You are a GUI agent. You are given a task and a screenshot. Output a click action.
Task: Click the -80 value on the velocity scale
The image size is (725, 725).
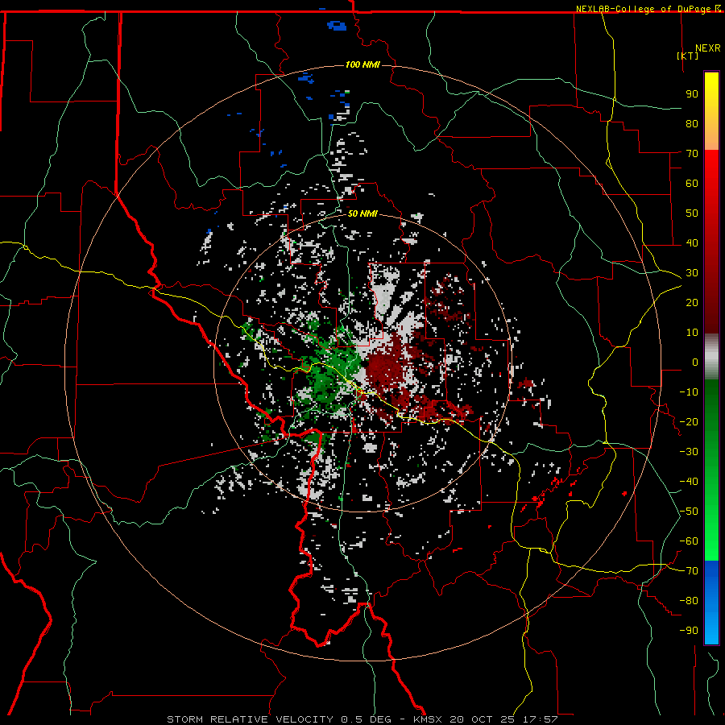[689, 601]
